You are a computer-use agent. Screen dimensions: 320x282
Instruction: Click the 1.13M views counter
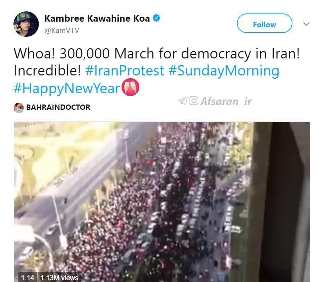[59, 277]
